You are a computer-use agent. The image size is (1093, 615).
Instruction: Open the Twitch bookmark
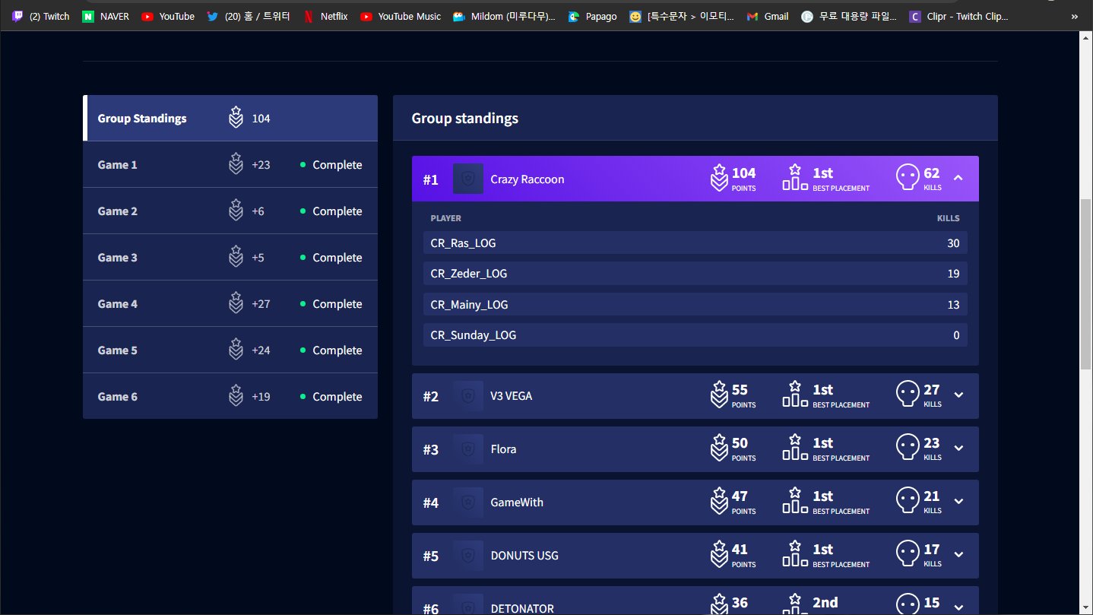tap(41, 16)
